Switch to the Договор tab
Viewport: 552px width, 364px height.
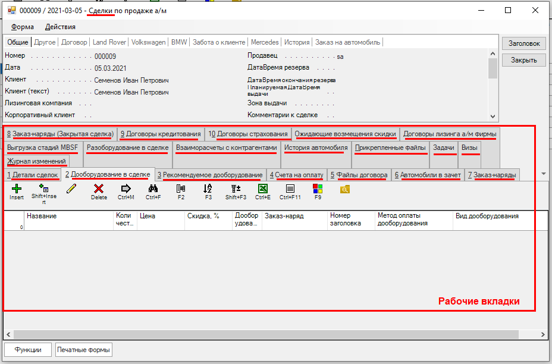coord(74,42)
